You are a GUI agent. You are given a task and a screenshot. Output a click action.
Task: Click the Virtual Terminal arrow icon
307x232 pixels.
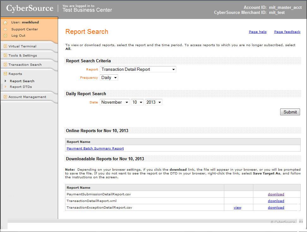click(5, 46)
